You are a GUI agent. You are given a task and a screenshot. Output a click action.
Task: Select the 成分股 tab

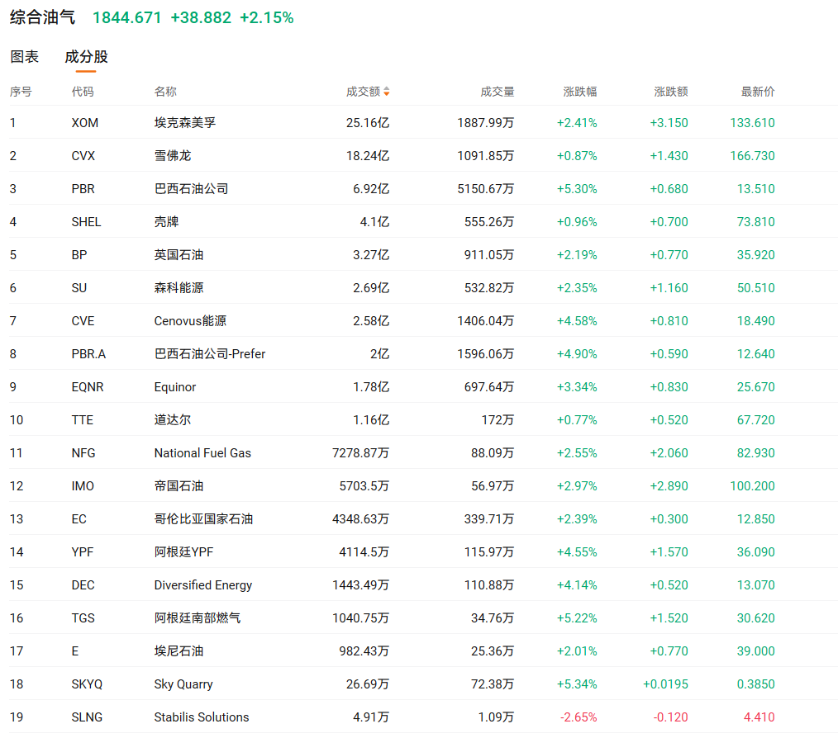(x=86, y=57)
